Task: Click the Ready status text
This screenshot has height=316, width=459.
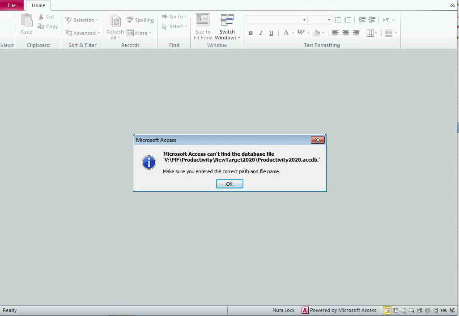Action: [10, 310]
